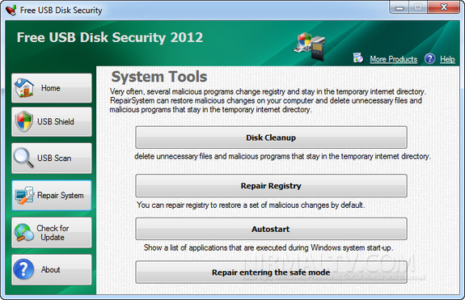Select the Repair System label

tap(61, 196)
